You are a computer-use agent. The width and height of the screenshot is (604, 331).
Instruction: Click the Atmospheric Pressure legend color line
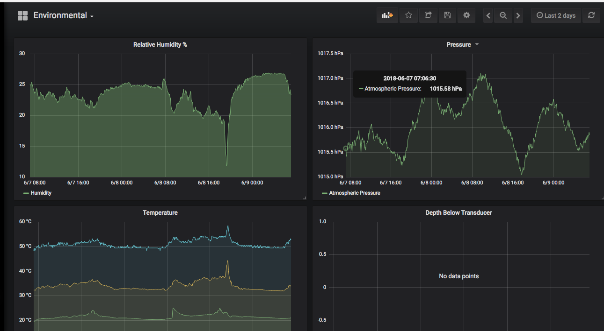(x=324, y=193)
